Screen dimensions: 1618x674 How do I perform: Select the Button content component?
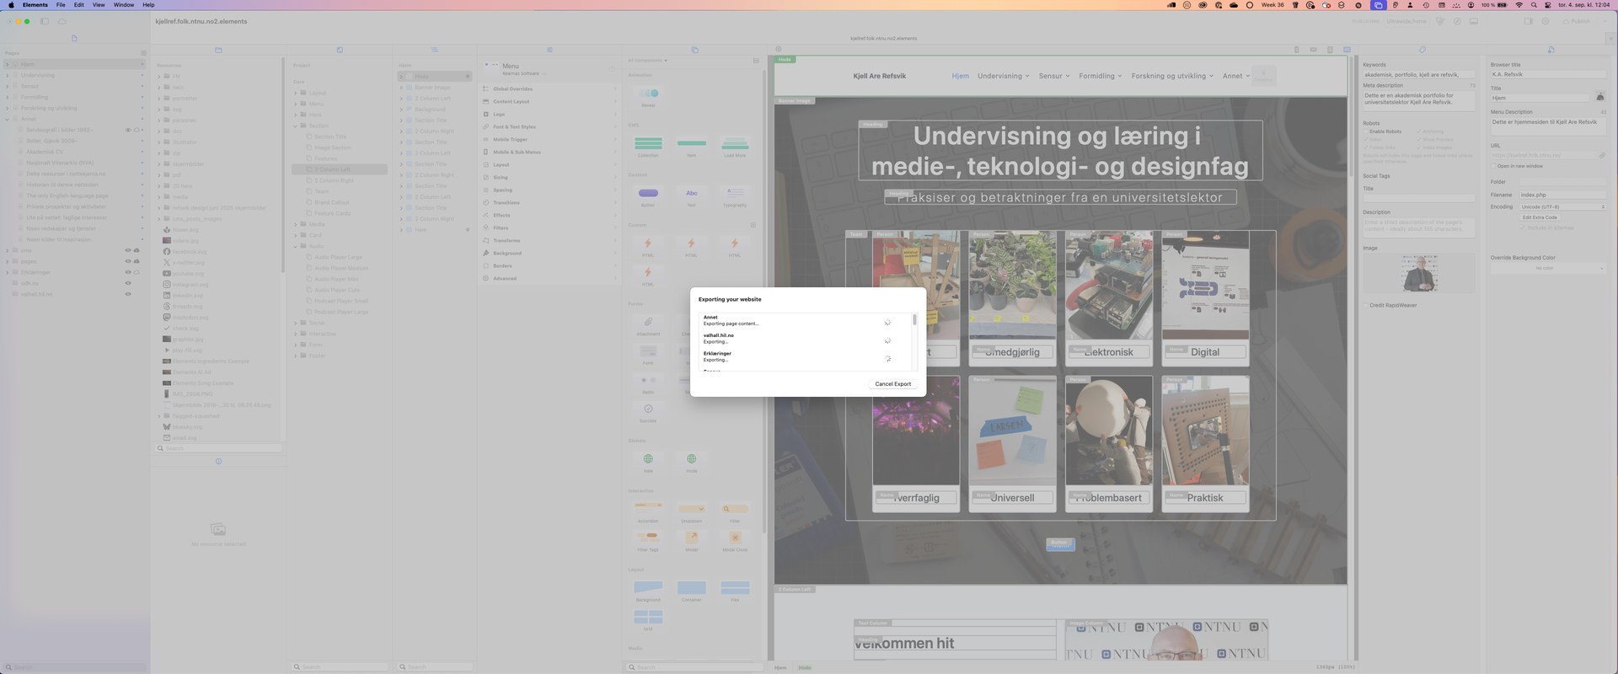tap(648, 195)
